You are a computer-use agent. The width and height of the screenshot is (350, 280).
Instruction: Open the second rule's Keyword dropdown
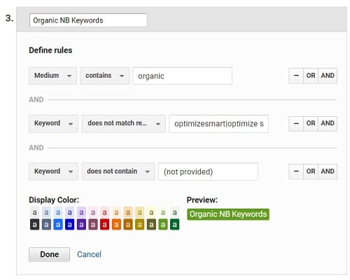pos(53,123)
